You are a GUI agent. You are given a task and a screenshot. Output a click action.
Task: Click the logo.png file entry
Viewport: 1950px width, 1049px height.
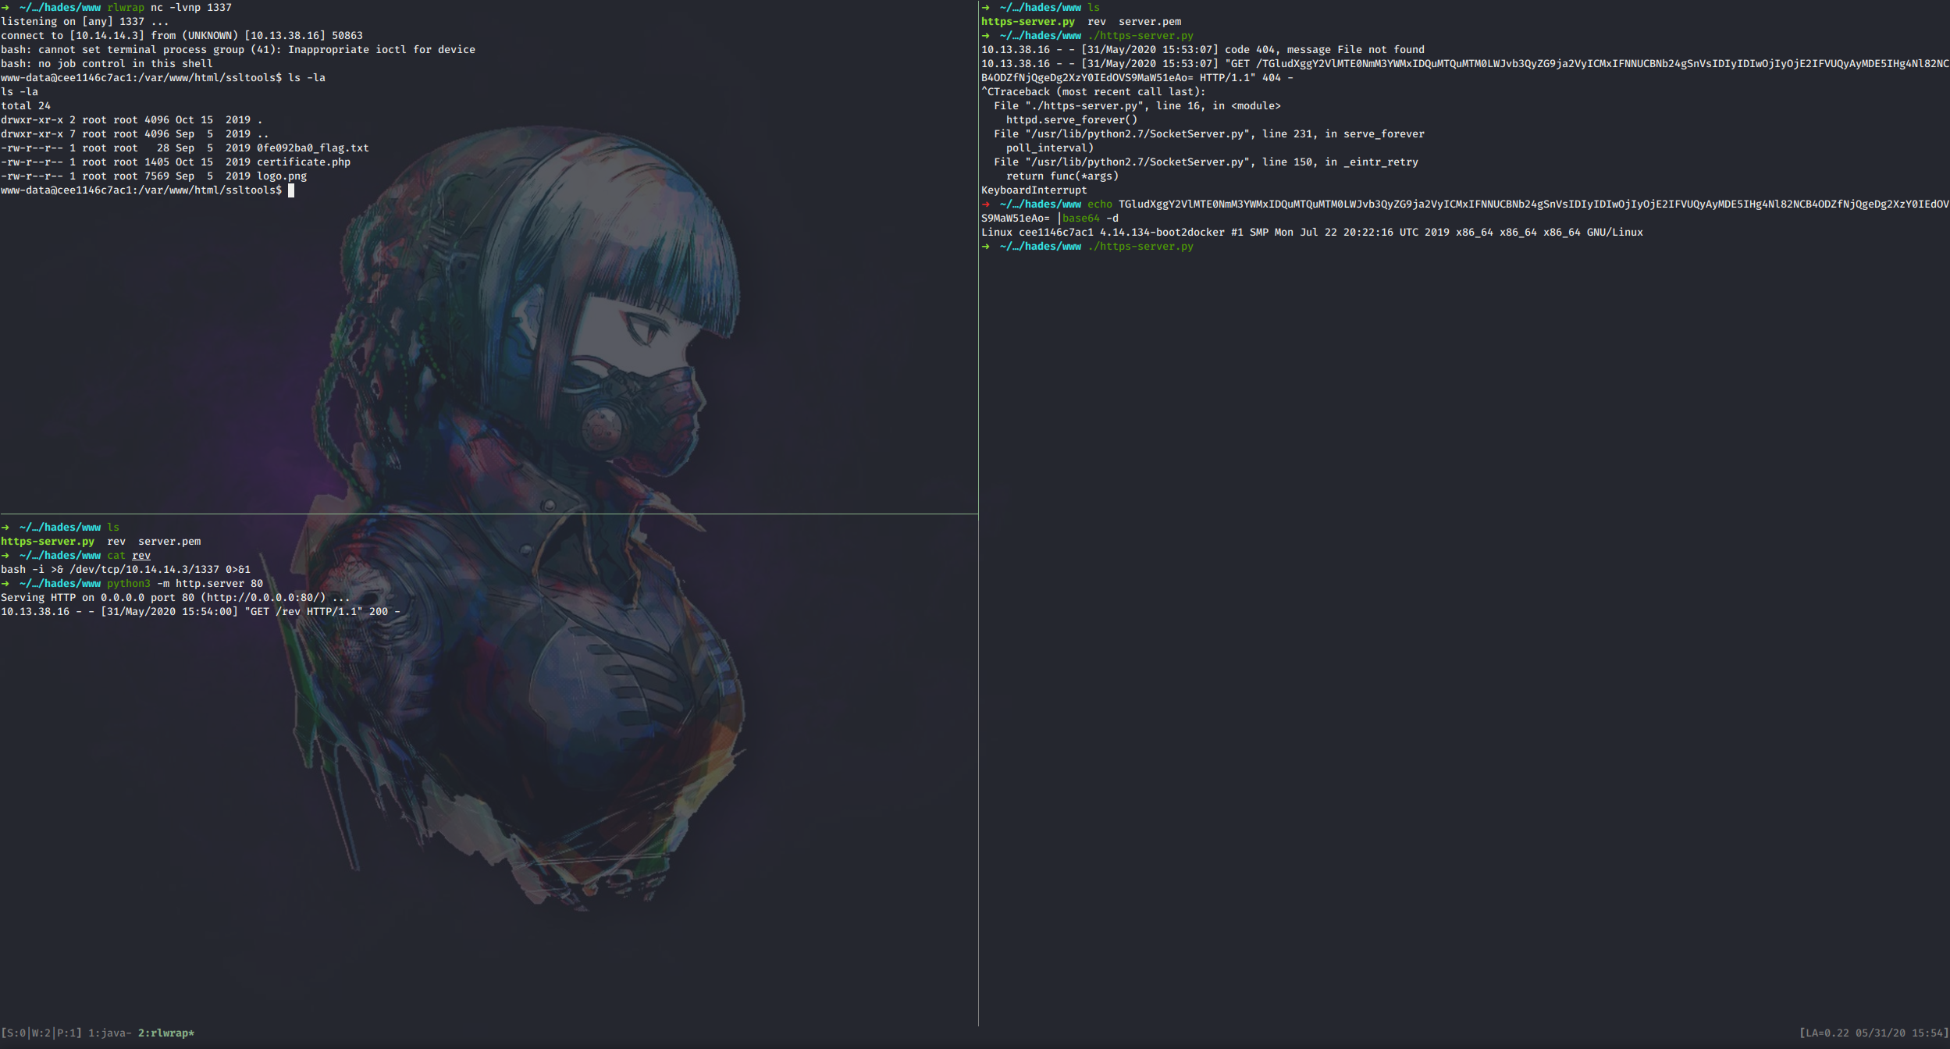(281, 176)
